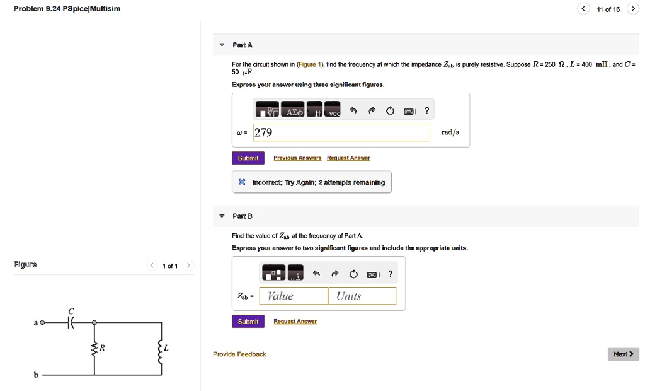Open the units symbol tool in Part B

tap(295, 274)
